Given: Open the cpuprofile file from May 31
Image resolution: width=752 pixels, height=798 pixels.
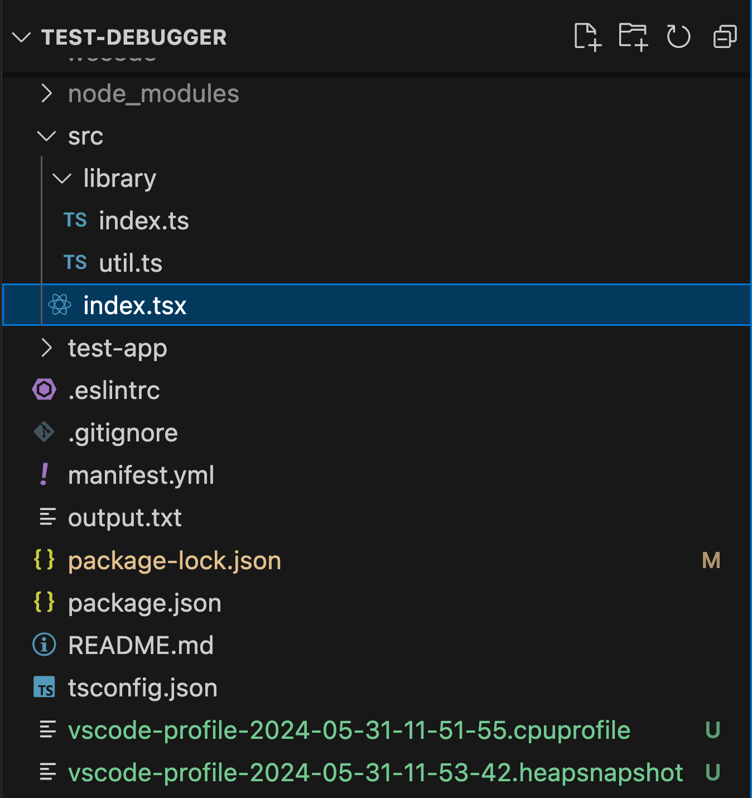Looking at the screenshot, I should 349,729.
